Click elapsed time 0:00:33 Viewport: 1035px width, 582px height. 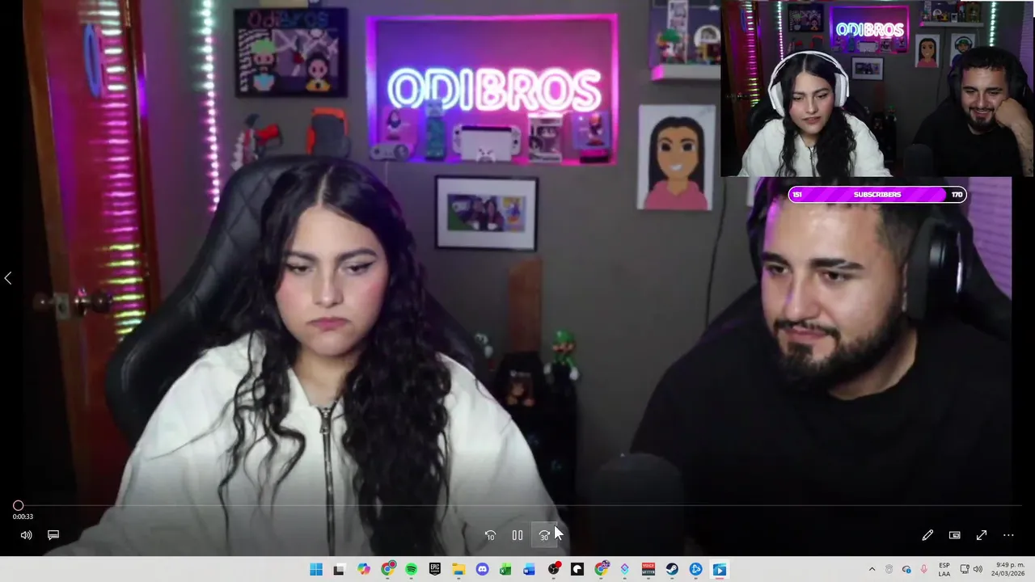(x=23, y=517)
